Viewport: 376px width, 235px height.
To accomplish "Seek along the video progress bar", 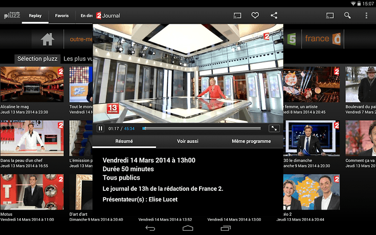I will point(201,129).
